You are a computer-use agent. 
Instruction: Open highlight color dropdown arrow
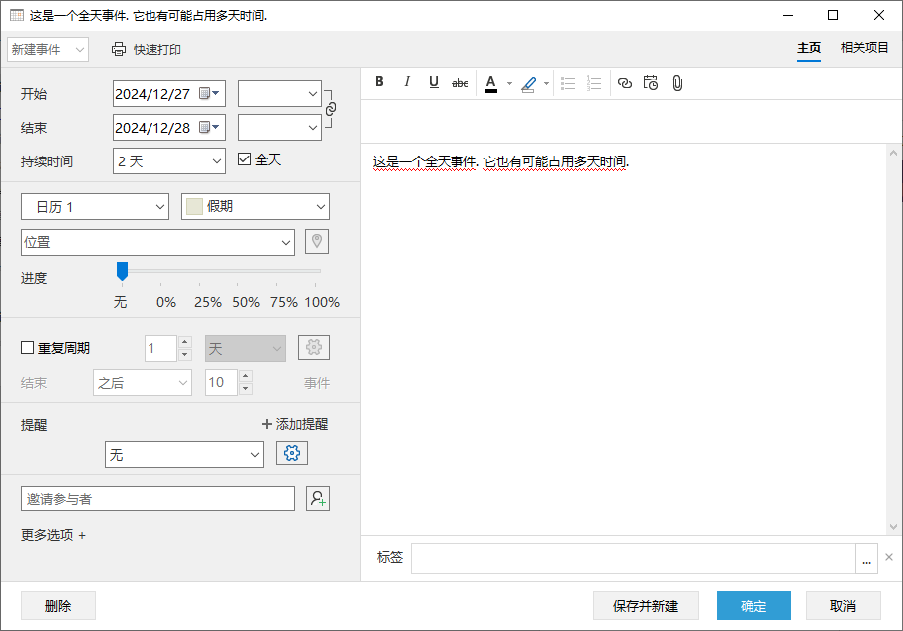click(x=546, y=84)
